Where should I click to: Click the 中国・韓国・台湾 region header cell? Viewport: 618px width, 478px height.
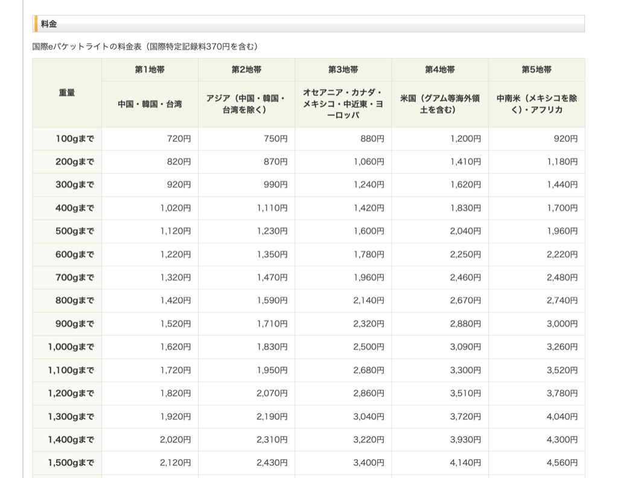pos(150,104)
